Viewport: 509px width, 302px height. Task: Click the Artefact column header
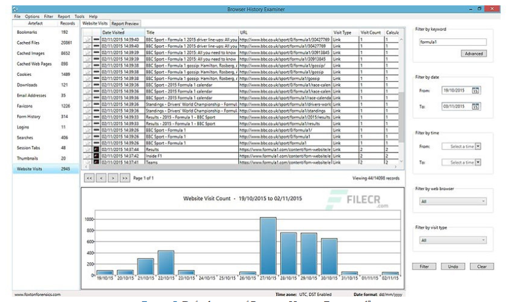tap(36, 23)
